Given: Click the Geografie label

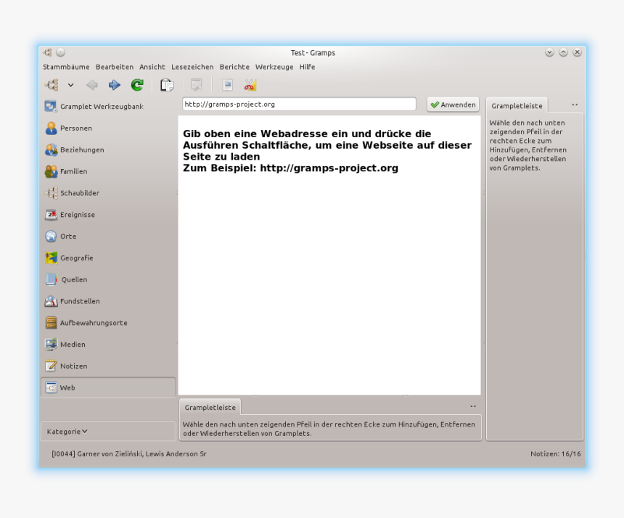Looking at the screenshot, I should [76, 258].
